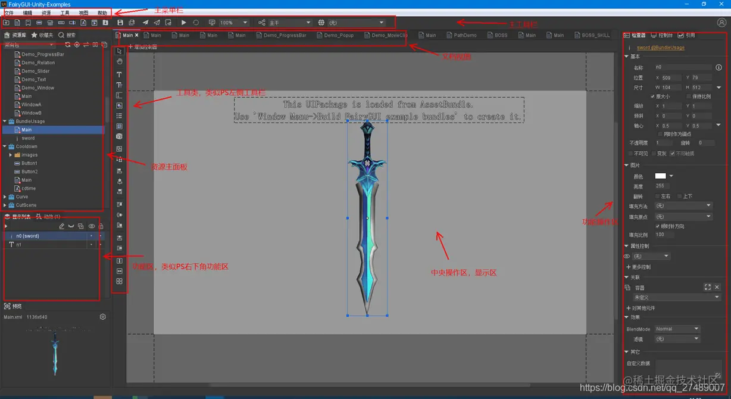The height and width of the screenshot is (399, 731).
Task: Click 对其他元件 relation to others button
Action: point(641,308)
